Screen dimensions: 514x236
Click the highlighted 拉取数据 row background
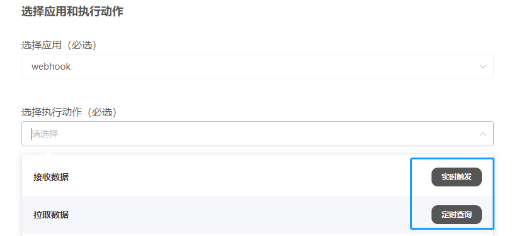point(258,215)
